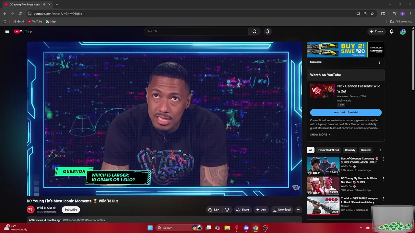
Task: Open the YouTube guide hamburger menu
Action: pos(7,31)
